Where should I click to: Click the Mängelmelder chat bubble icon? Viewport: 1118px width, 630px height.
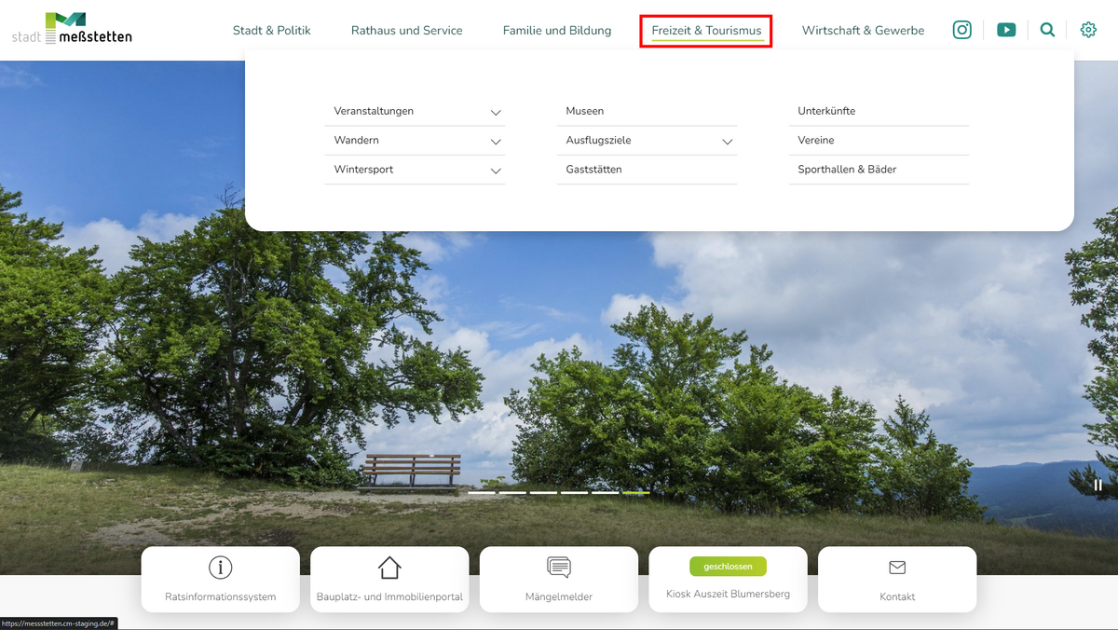click(x=559, y=567)
